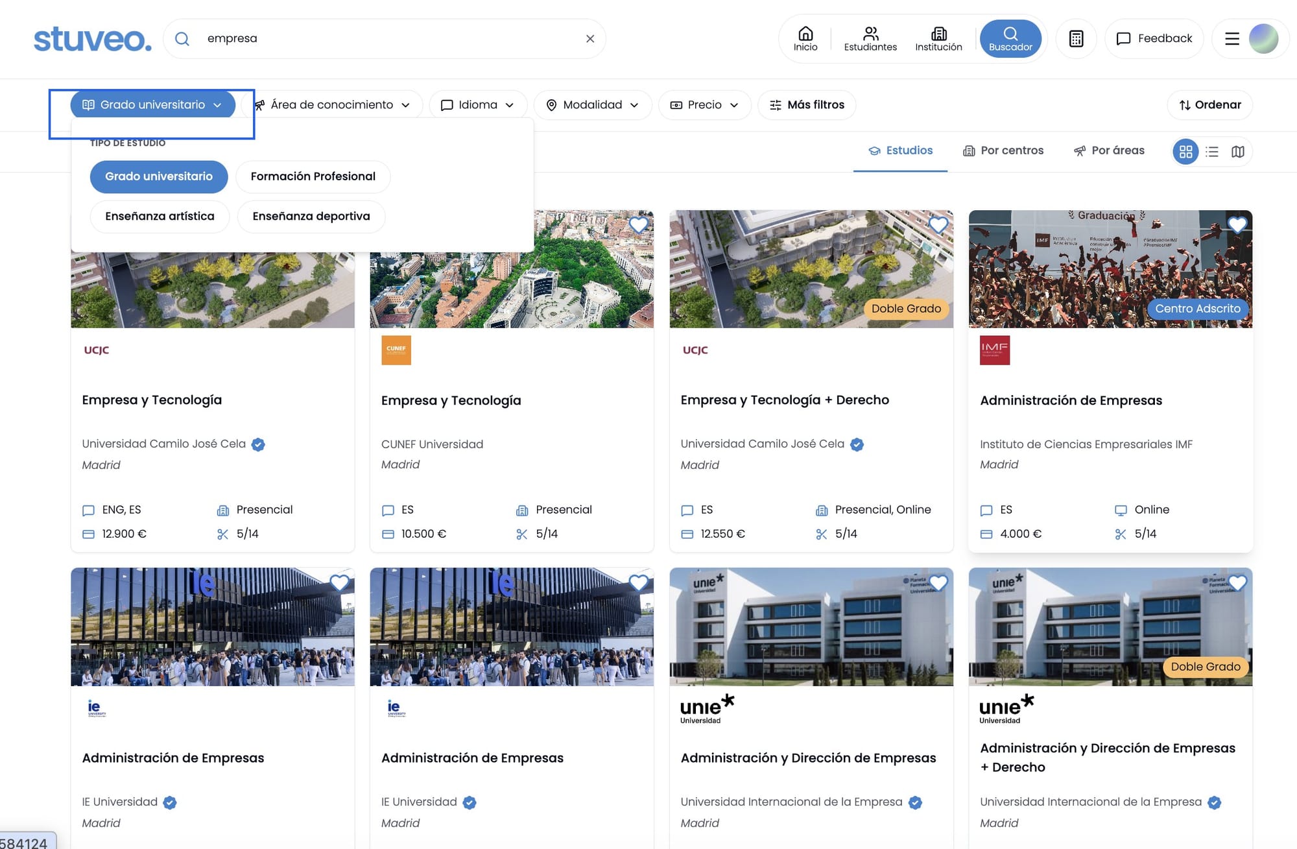Expand the Área de conocimiento filter

point(333,105)
